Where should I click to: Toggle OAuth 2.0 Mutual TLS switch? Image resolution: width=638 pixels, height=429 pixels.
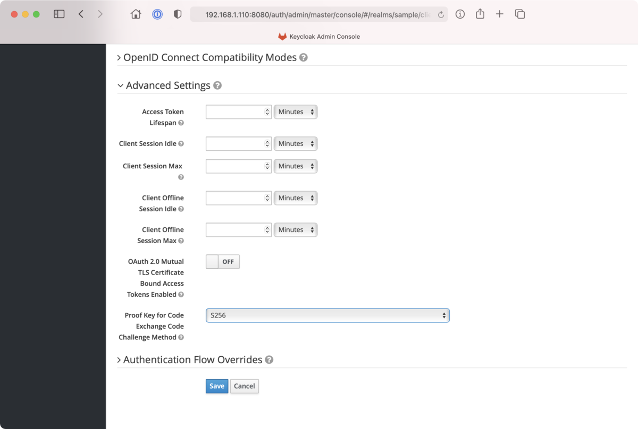(x=223, y=262)
